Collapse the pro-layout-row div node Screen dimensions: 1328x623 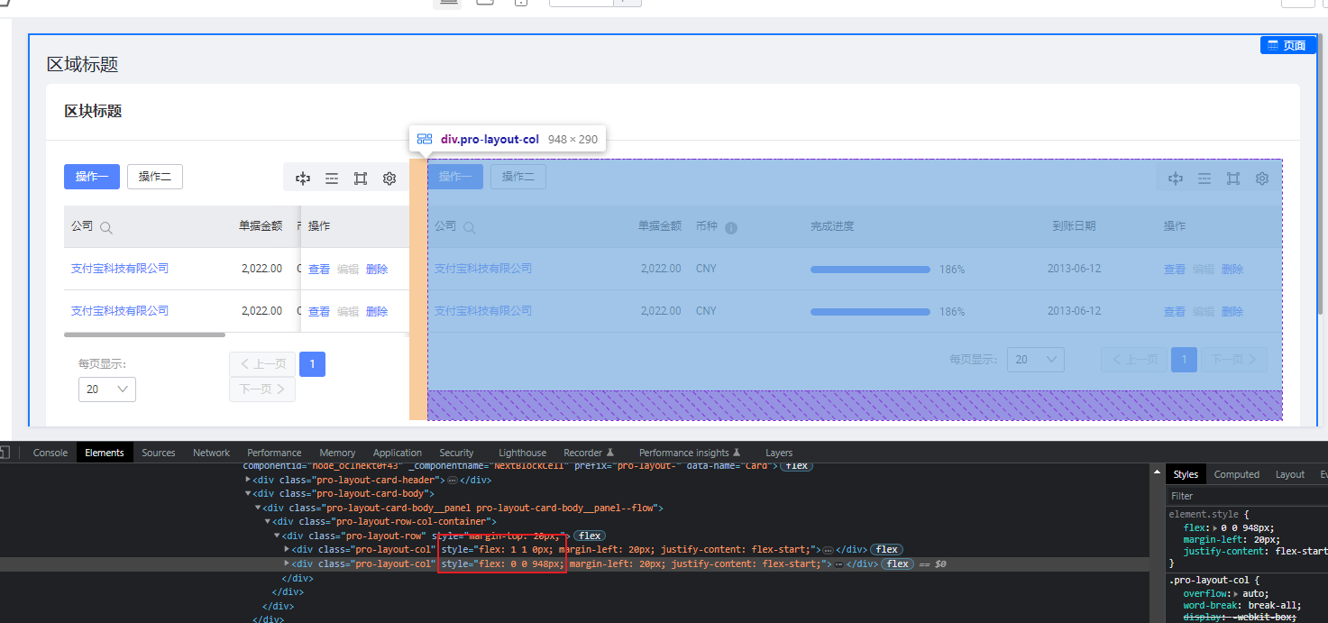(277, 536)
